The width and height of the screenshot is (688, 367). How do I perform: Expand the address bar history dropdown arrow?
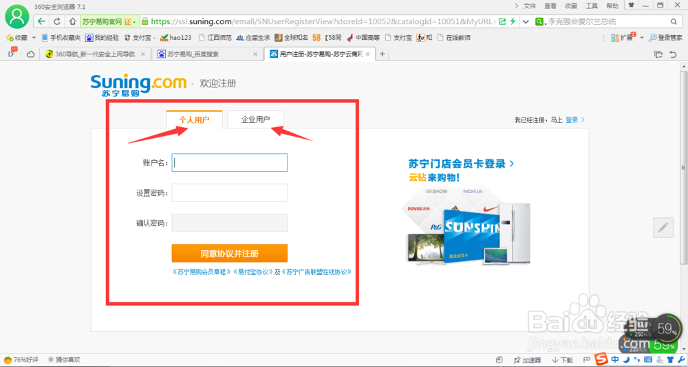click(526, 21)
